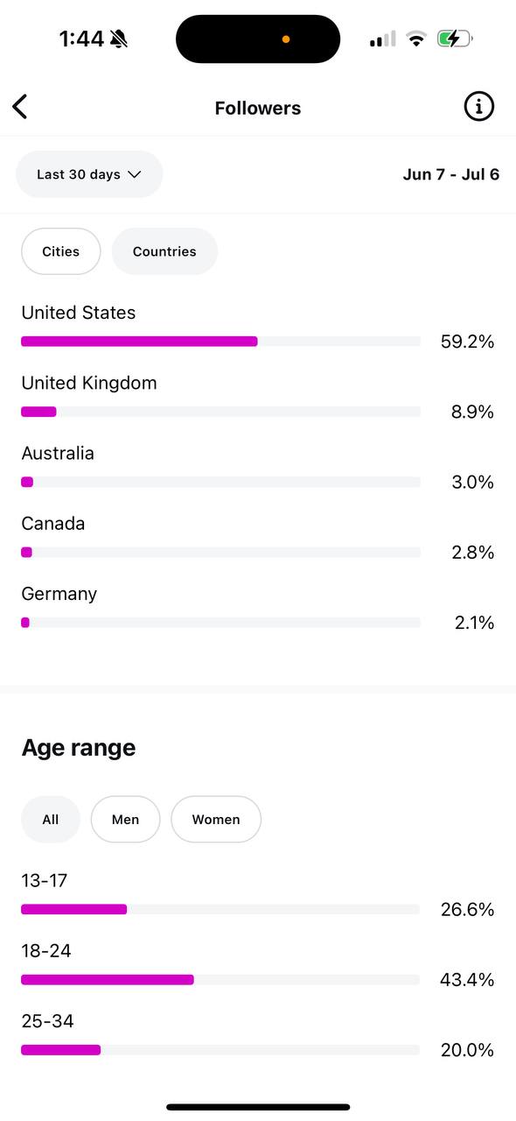Screen dimensions: 516x1121
Task: Tap the 18-24 age range bar
Action: pyautogui.click(x=220, y=979)
